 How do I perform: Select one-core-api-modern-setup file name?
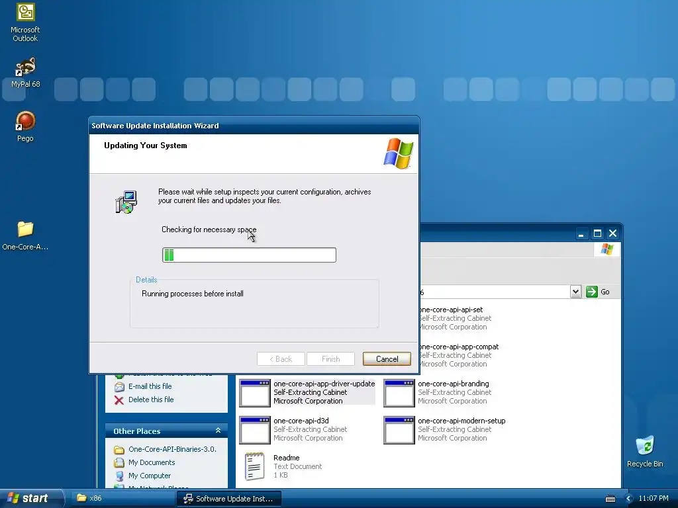pos(461,421)
